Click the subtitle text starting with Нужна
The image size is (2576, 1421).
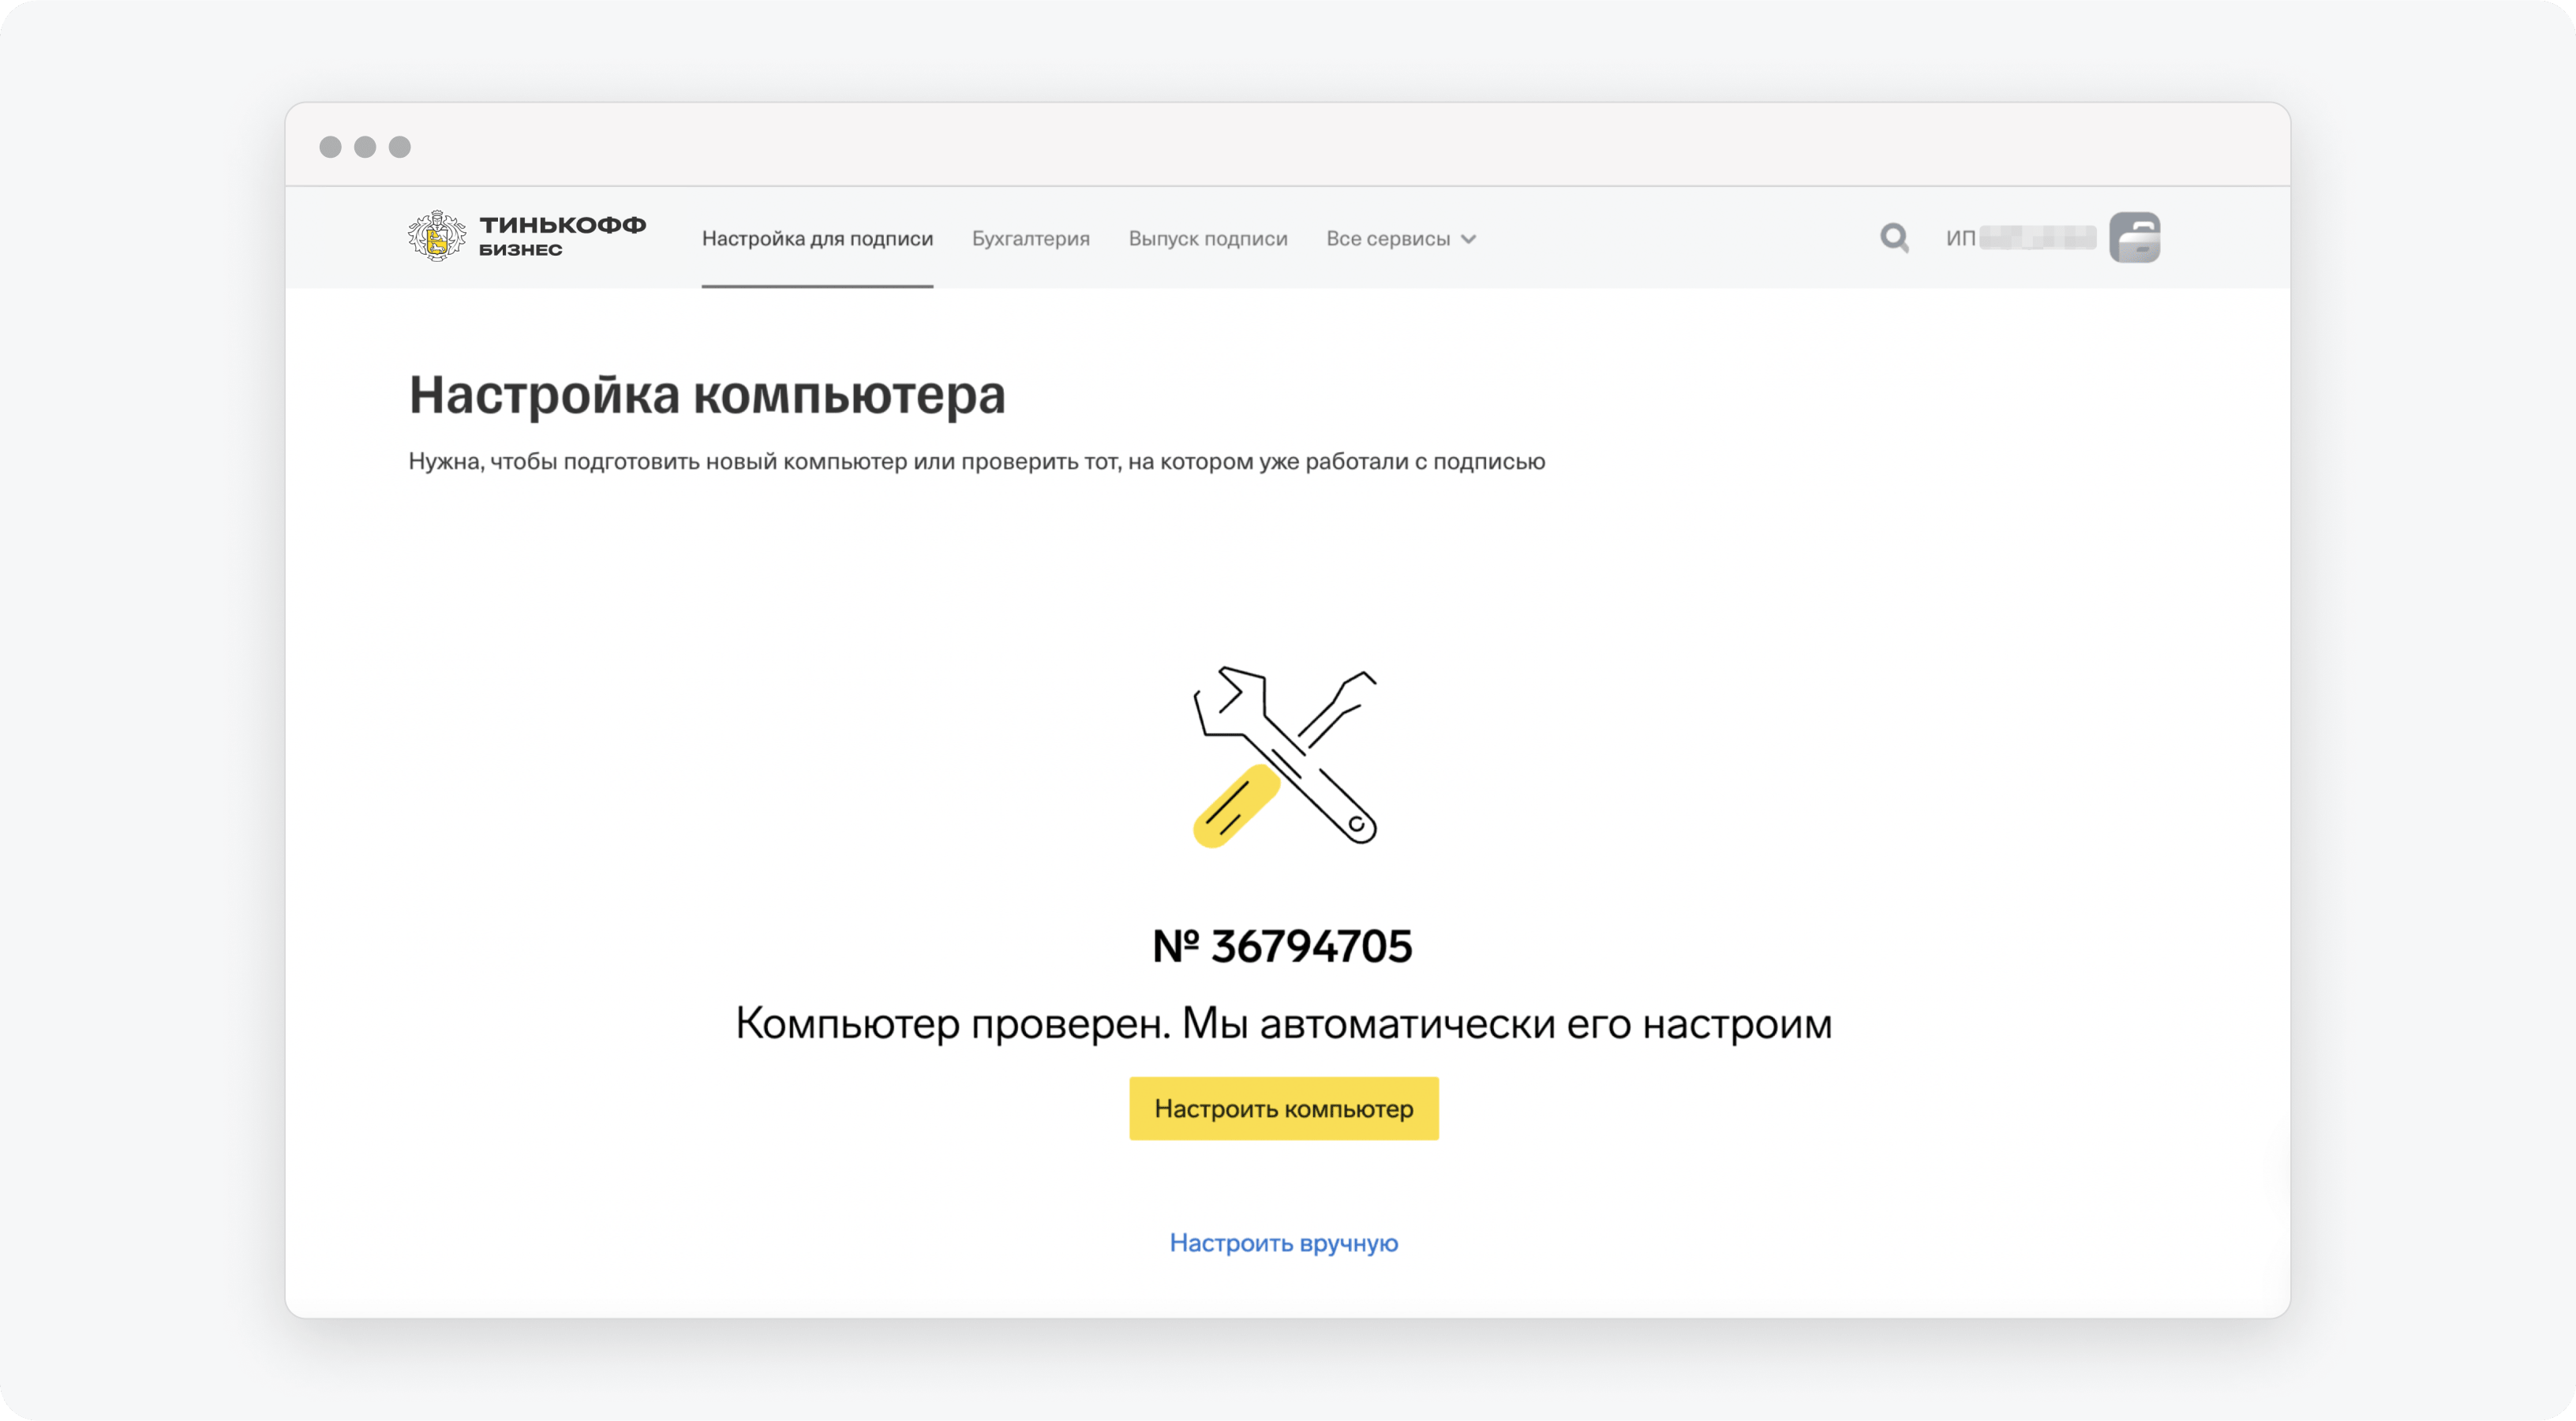(x=976, y=462)
